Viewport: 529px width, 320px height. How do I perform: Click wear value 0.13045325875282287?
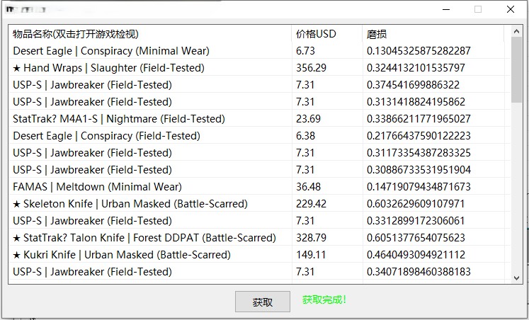coord(419,51)
